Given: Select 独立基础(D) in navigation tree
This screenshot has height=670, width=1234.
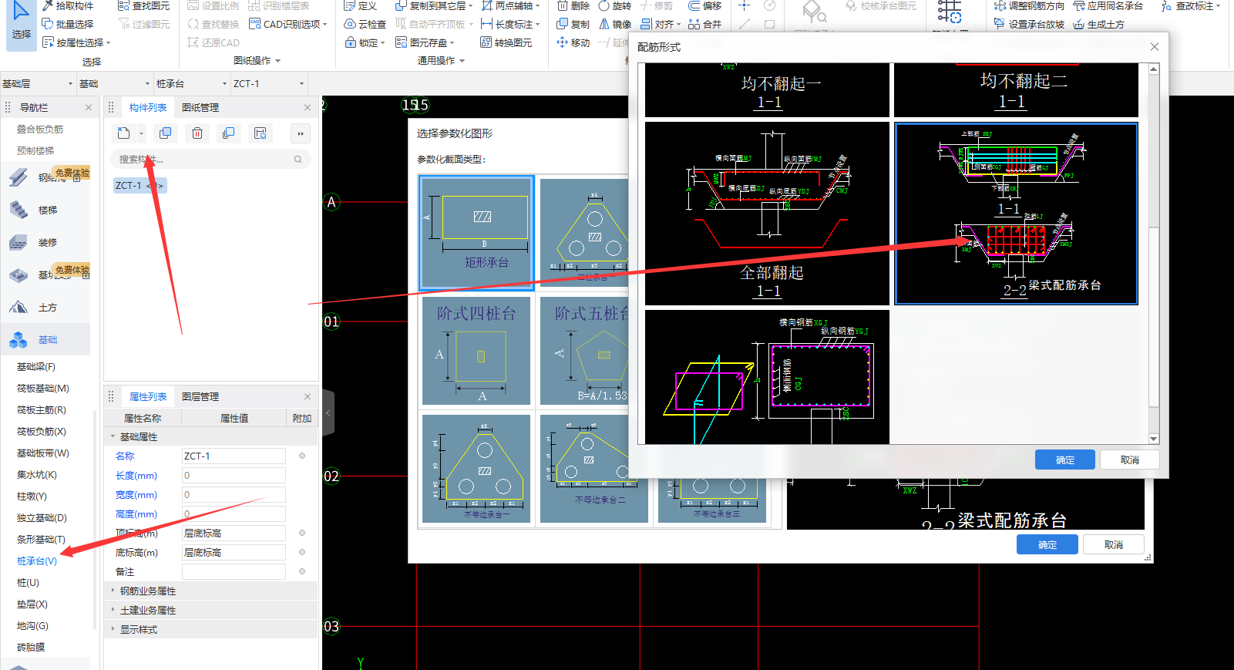Looking at the screenshot, I should [x=42, y=517].
